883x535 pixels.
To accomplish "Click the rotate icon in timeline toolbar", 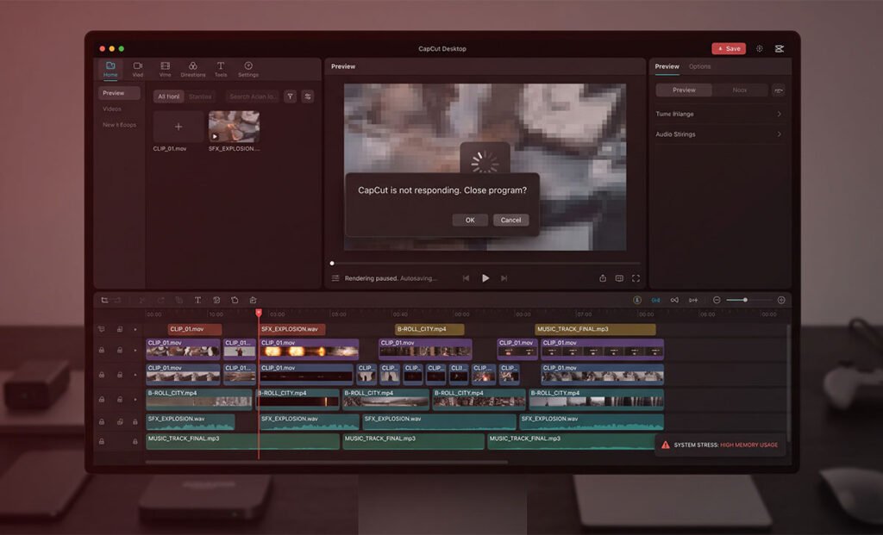I will [x=235, y=301].
